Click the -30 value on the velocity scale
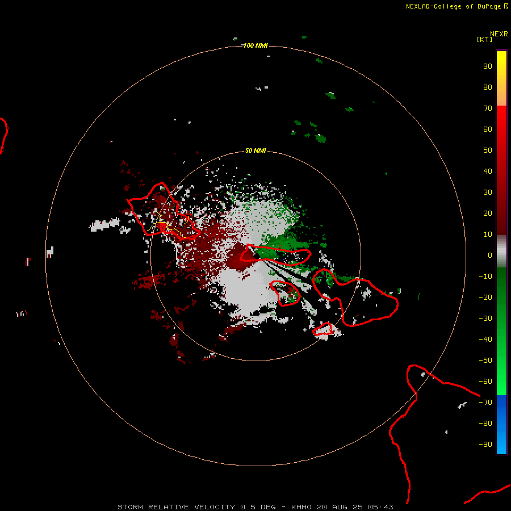The image size is (511, 511). (x=485, y=319)
